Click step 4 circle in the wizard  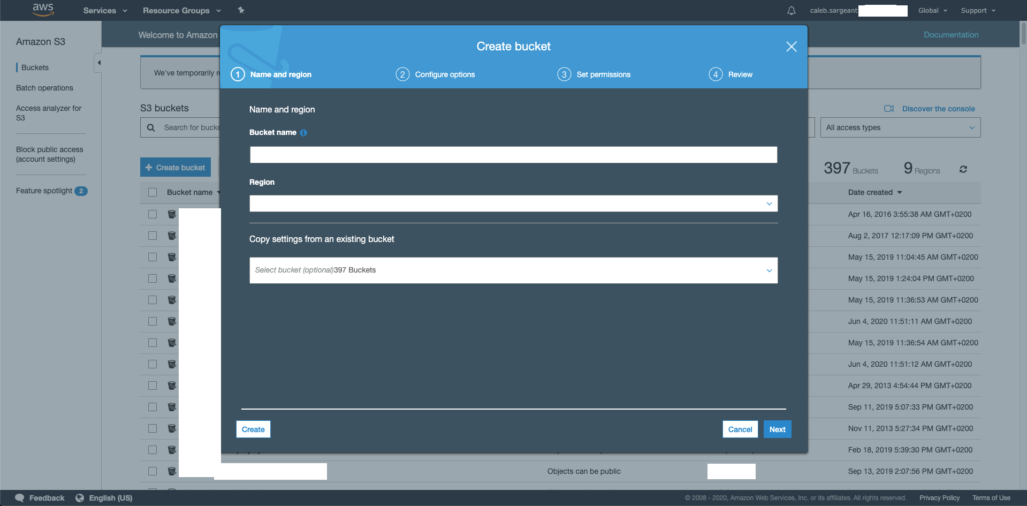pyautogui.click(x=716, y=74)
